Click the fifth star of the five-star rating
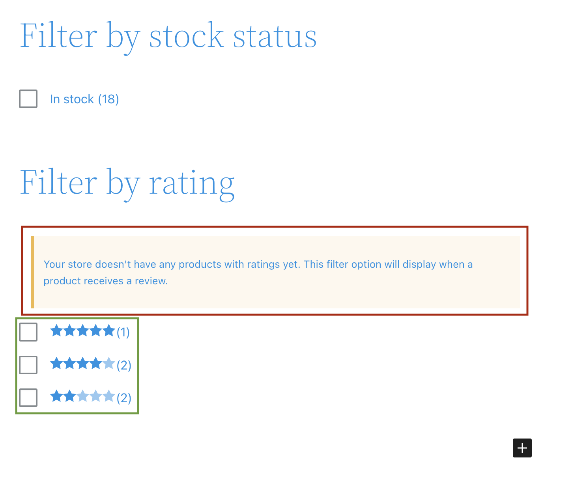Screen dimensions: 587x489 109,331
